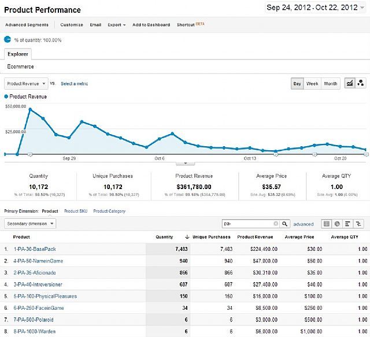Select the performance bar view icon

[348, 223]
